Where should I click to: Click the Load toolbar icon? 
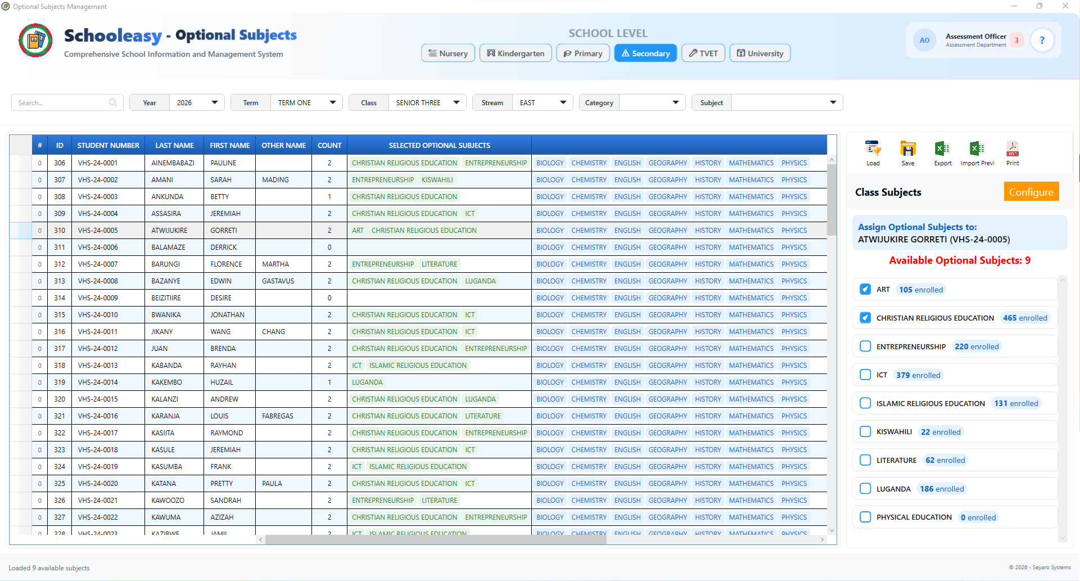873,149
